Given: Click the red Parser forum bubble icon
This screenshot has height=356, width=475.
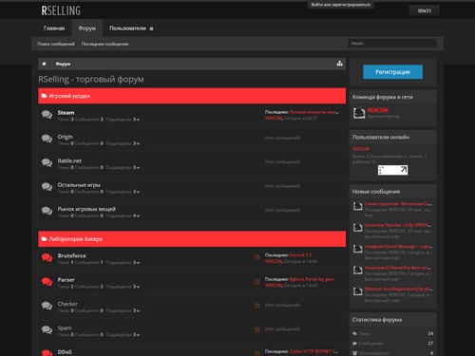Looking at the screenshot, I should (47, 282).
